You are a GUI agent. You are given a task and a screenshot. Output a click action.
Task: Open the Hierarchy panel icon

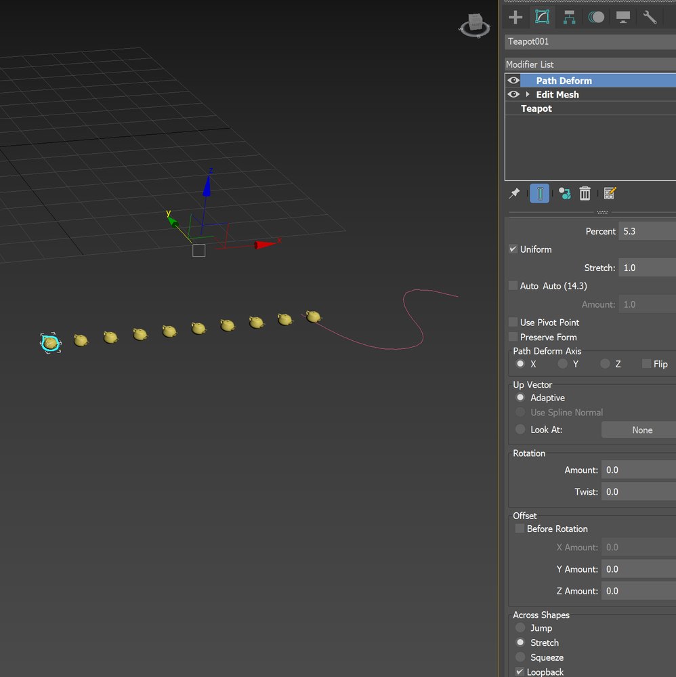[570, 17]
